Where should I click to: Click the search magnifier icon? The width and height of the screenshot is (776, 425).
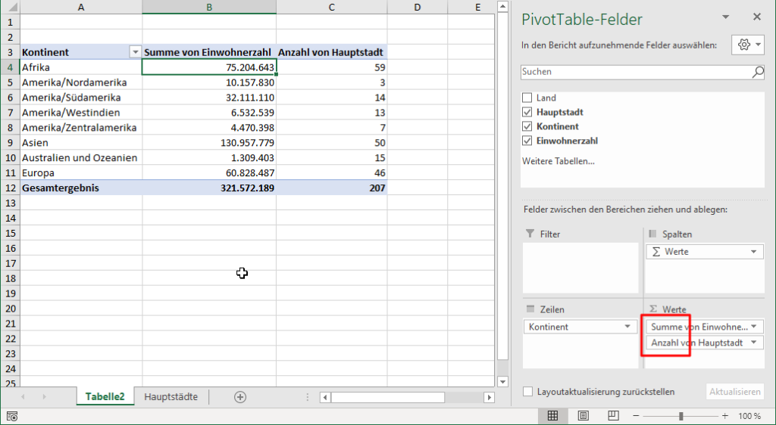pos(758,72)
